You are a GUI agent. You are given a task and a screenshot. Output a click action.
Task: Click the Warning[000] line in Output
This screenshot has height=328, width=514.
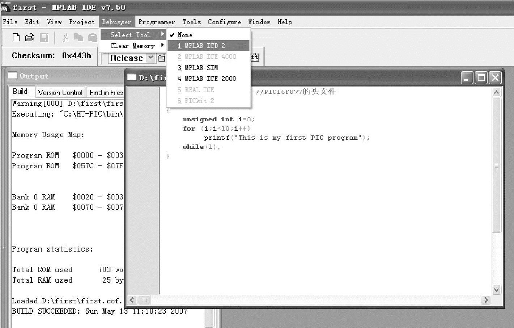pyautogui.click(x=68, y=104)
